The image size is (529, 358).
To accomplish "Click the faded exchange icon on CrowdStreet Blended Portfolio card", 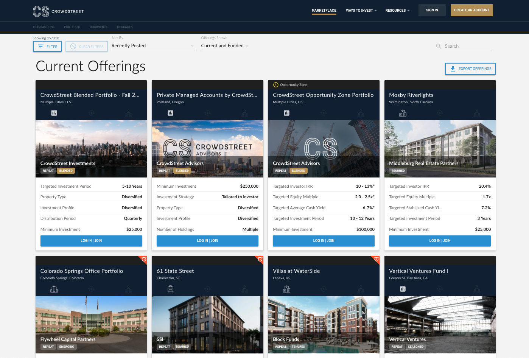I will click(91, 113).
